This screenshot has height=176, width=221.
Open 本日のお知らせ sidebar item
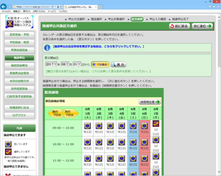[19, 81]
